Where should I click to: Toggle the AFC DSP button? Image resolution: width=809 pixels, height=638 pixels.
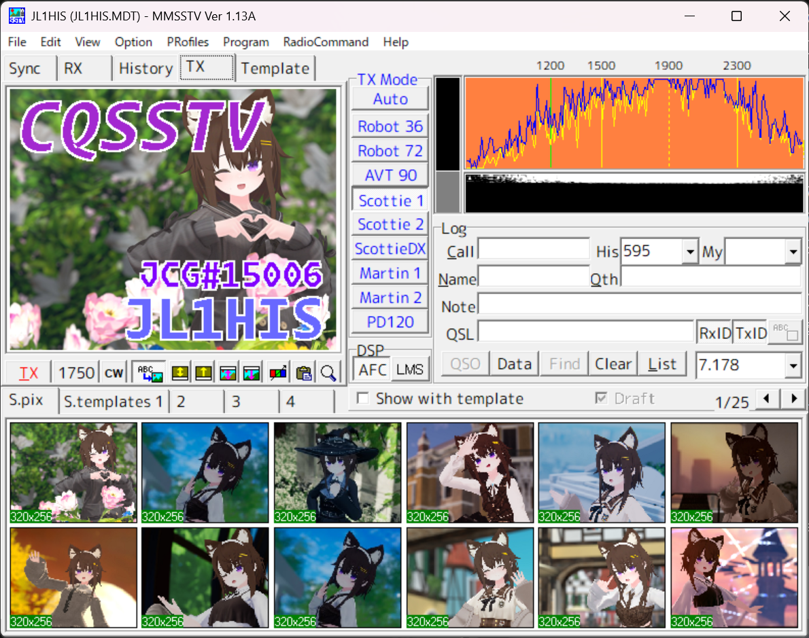click(372, 369)
